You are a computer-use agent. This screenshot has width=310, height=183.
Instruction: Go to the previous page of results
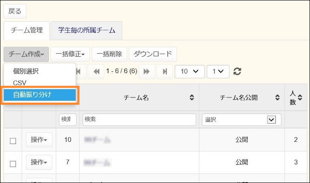[x=95, y=72]
